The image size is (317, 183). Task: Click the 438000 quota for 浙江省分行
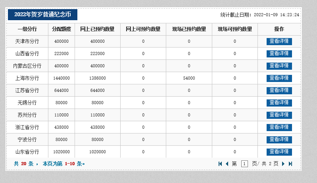click(x=61, y=127)
